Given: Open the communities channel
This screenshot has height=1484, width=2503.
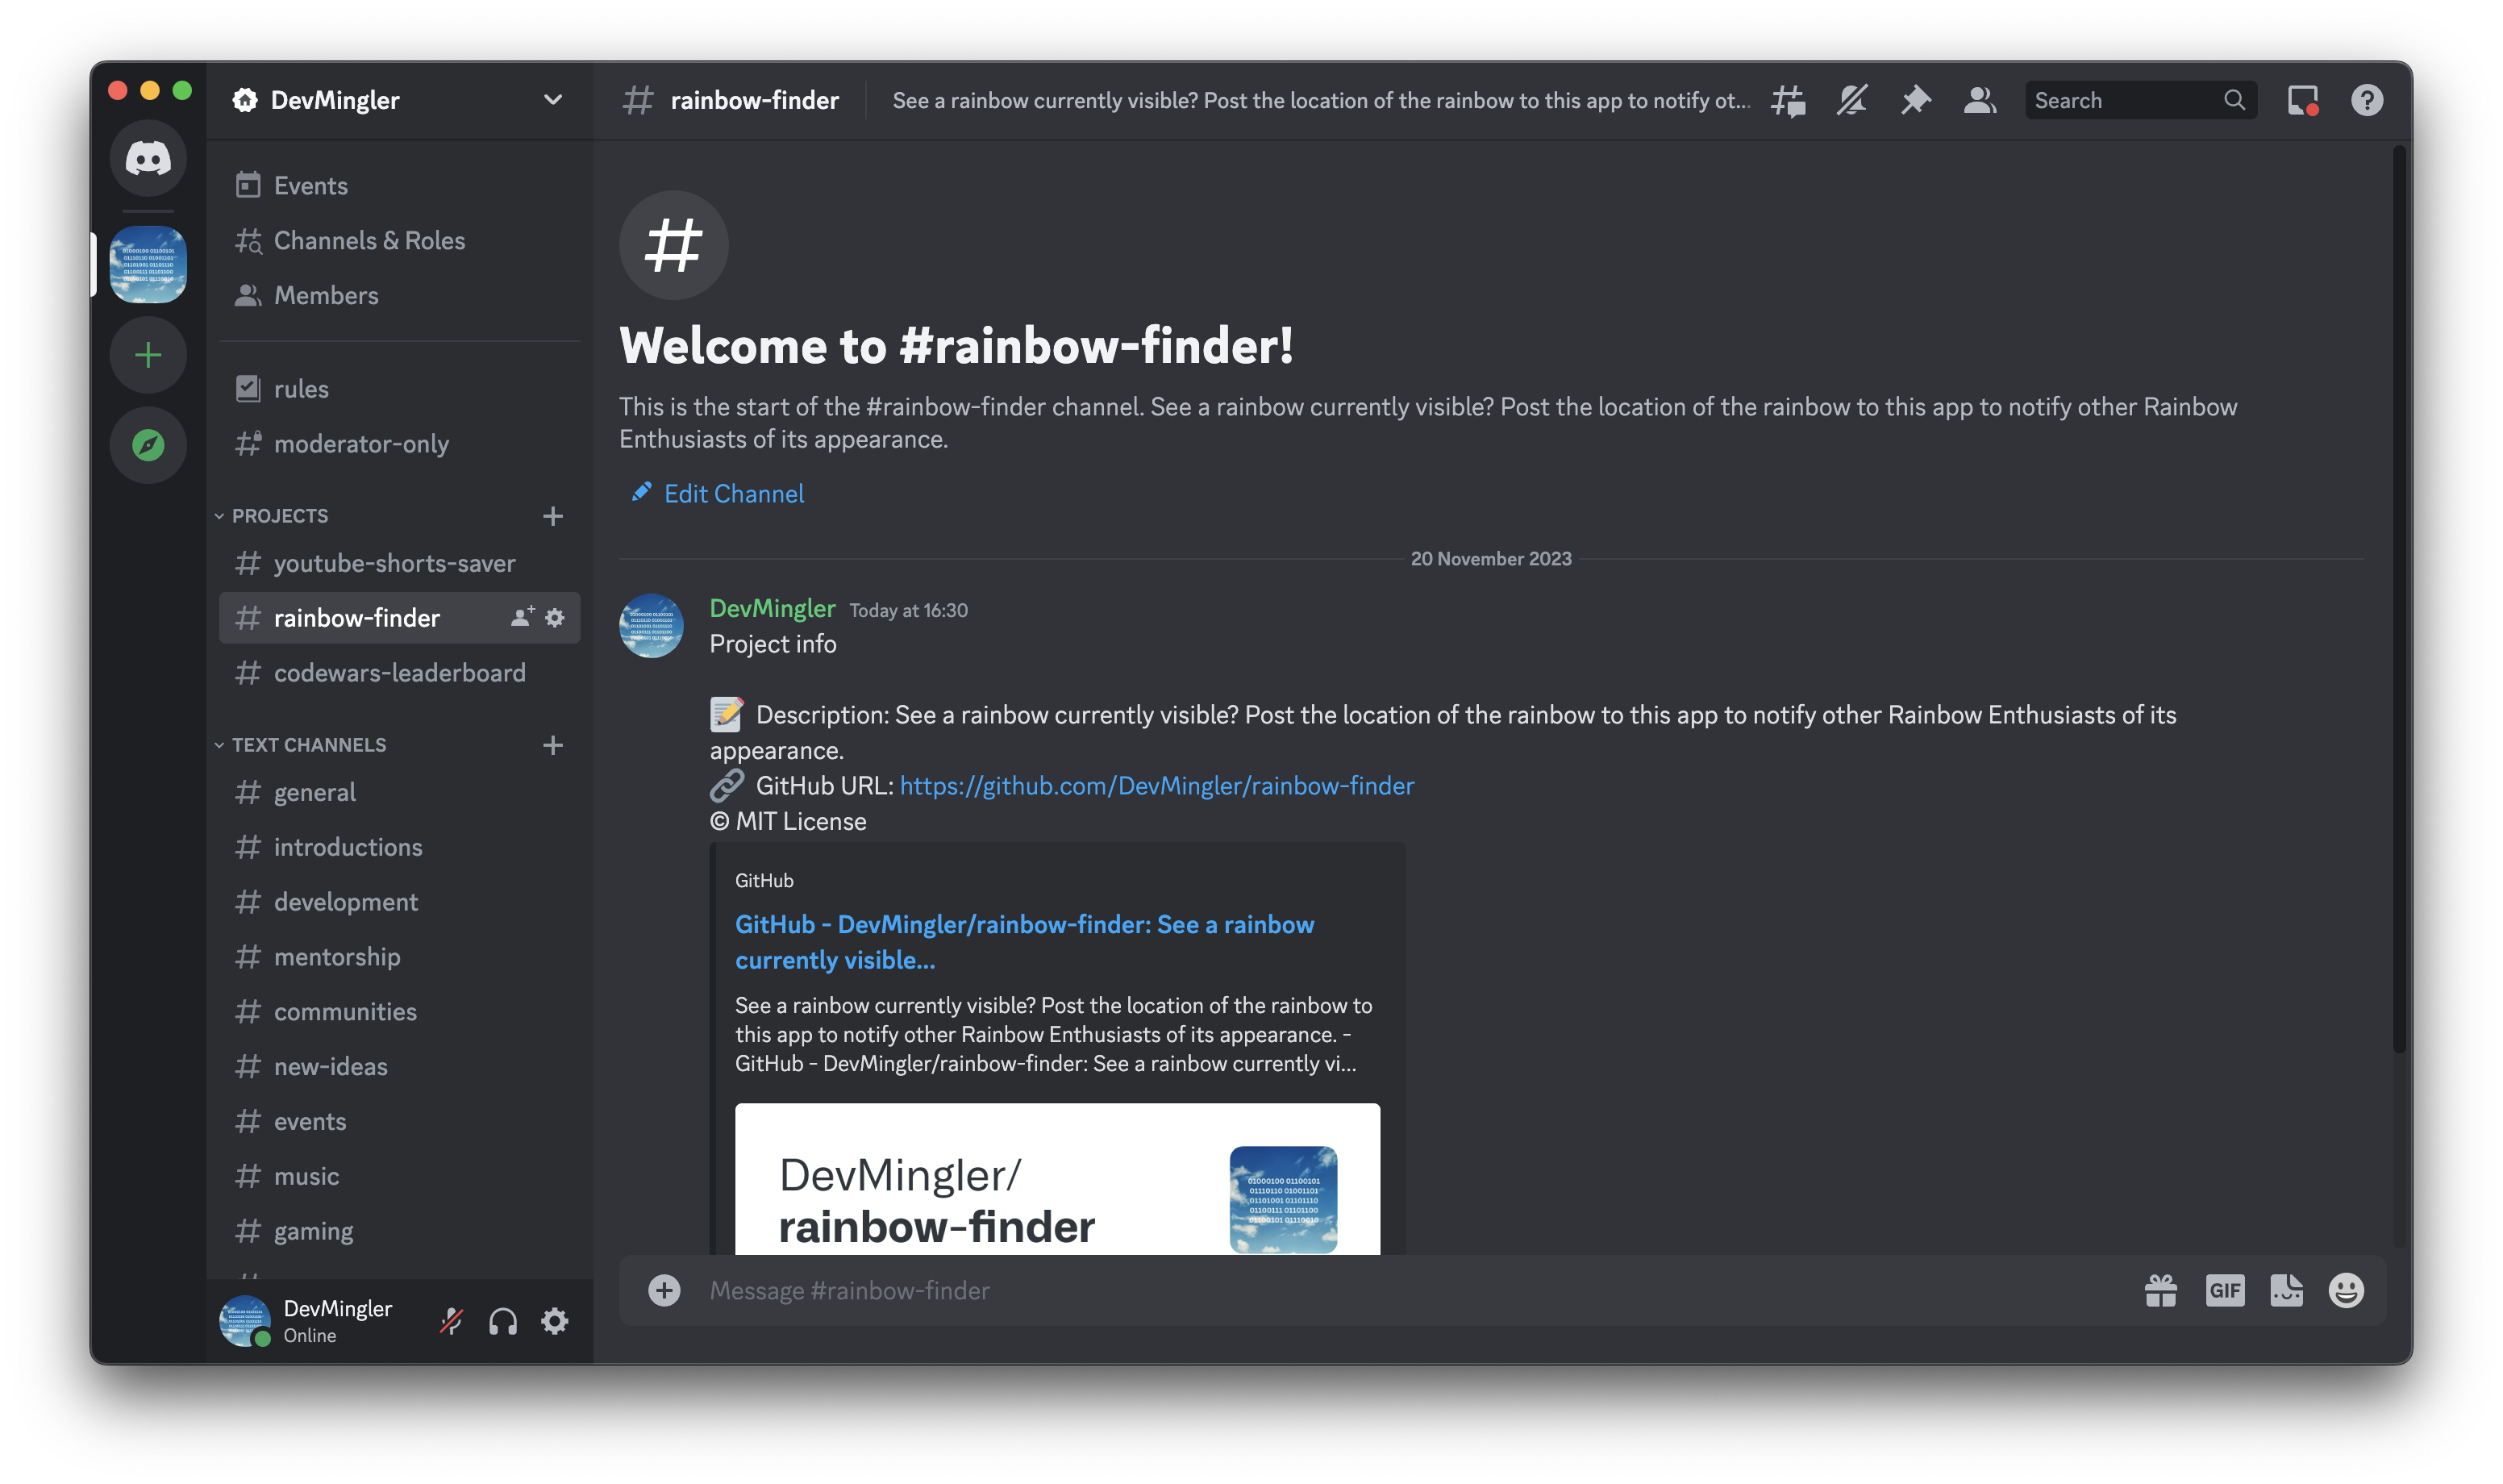Looking at the screenshot, I should 399,1012.
